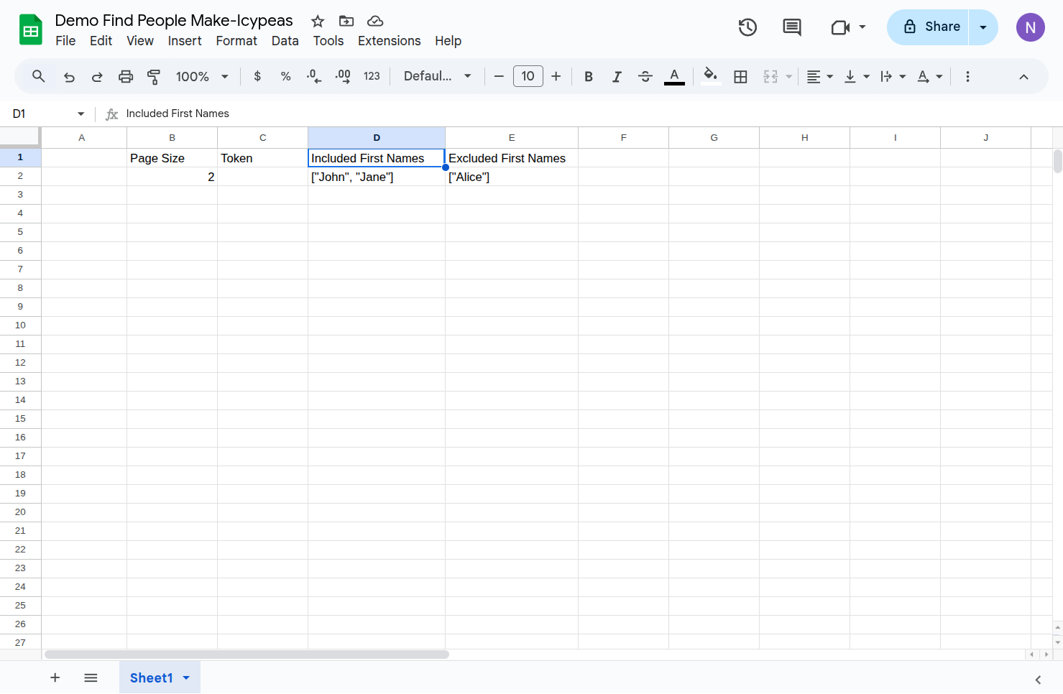Click the font size field
1063x694 pixels.
pyautogui.click(x=528, y=76)
